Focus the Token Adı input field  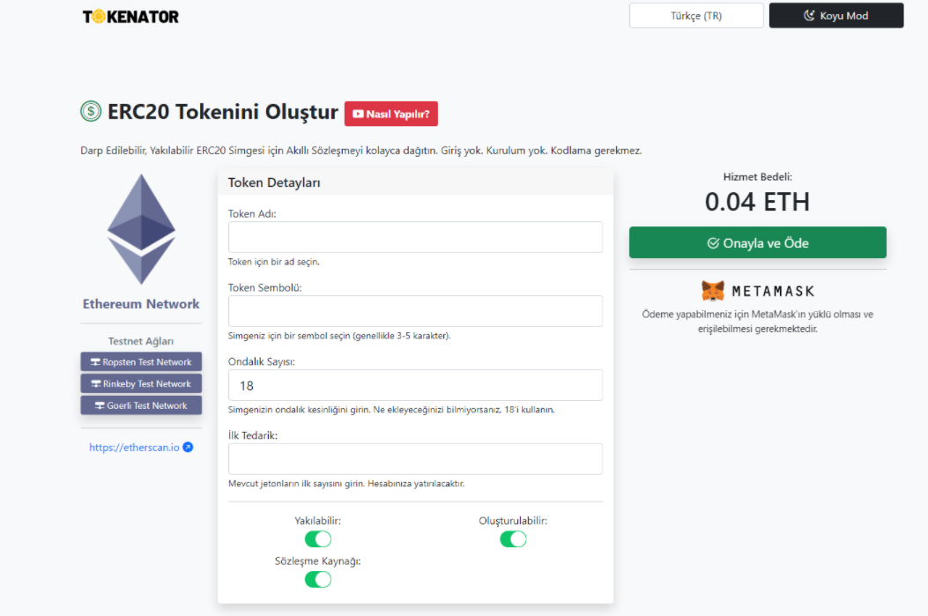(x=415, y=237)
